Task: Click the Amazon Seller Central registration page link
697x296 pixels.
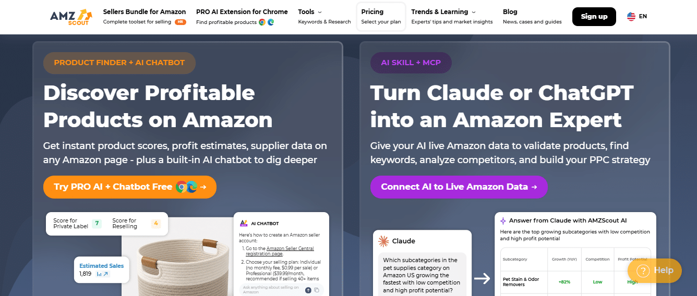Action: tap(290, 251)
